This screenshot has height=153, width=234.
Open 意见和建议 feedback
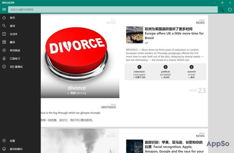click(20, 149)
